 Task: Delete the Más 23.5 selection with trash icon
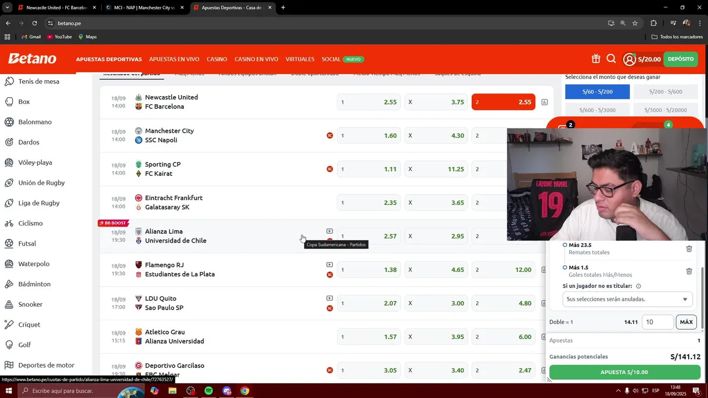[x=689, y=249]
